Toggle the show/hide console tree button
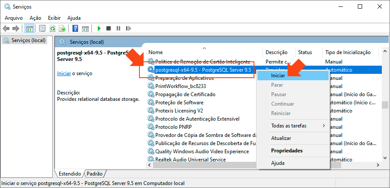390x188 pixels. coord(30,29)
